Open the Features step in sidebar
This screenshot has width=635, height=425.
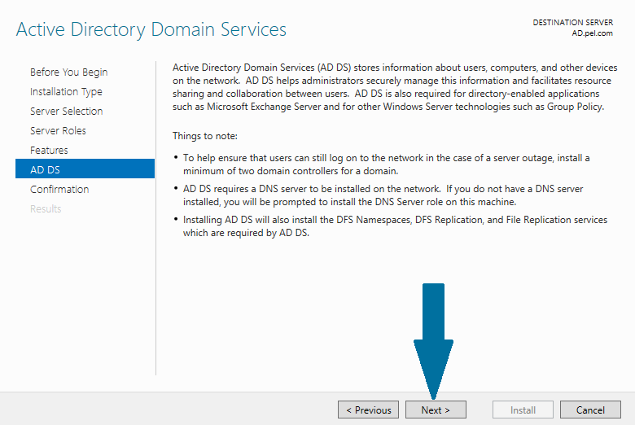coord(49,151)
